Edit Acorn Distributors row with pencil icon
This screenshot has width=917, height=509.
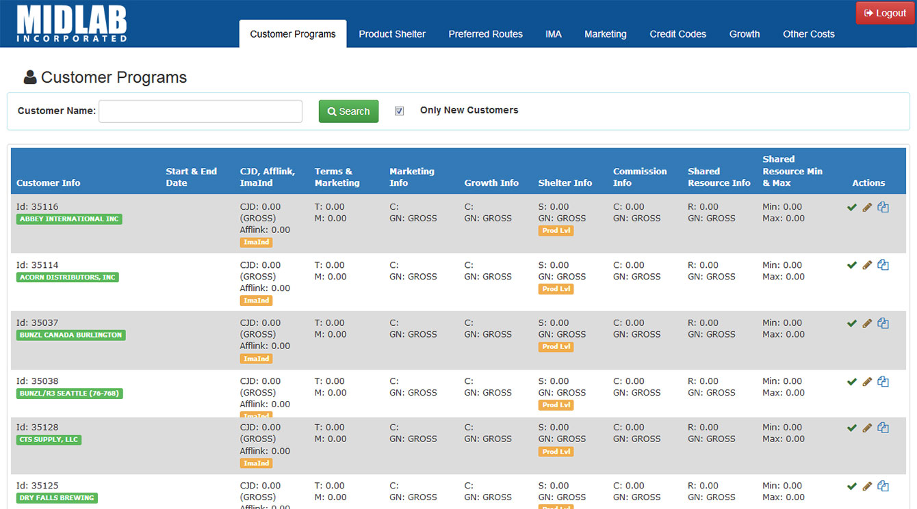tap(867, 266)
